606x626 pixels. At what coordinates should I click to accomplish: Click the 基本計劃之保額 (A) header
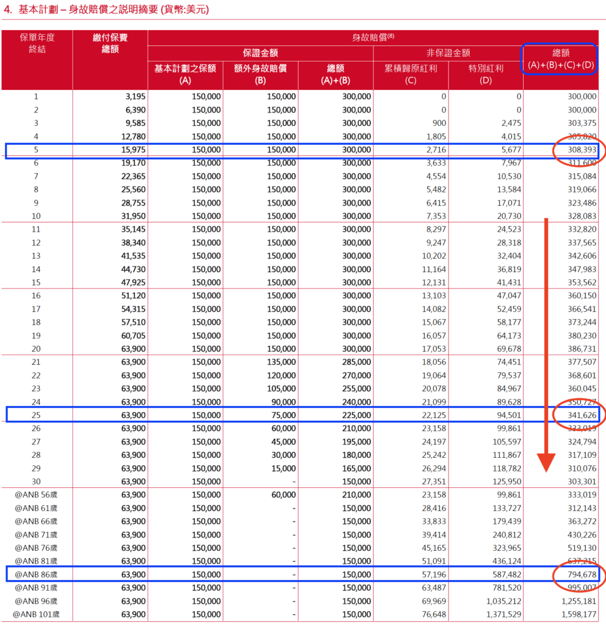(x=185, y=74)
